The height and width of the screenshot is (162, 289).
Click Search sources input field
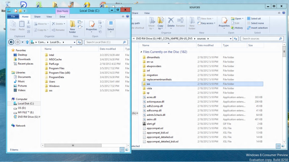point(262,39)
